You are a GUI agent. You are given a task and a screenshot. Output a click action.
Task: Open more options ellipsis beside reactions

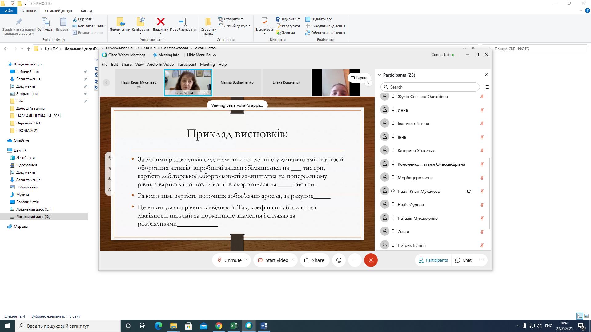tap(355, 260)
